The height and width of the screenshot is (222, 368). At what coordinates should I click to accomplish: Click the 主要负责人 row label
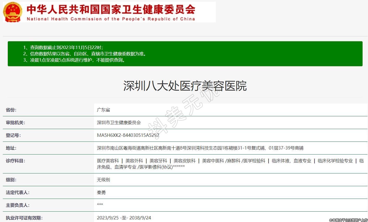(x=18, y=205)
